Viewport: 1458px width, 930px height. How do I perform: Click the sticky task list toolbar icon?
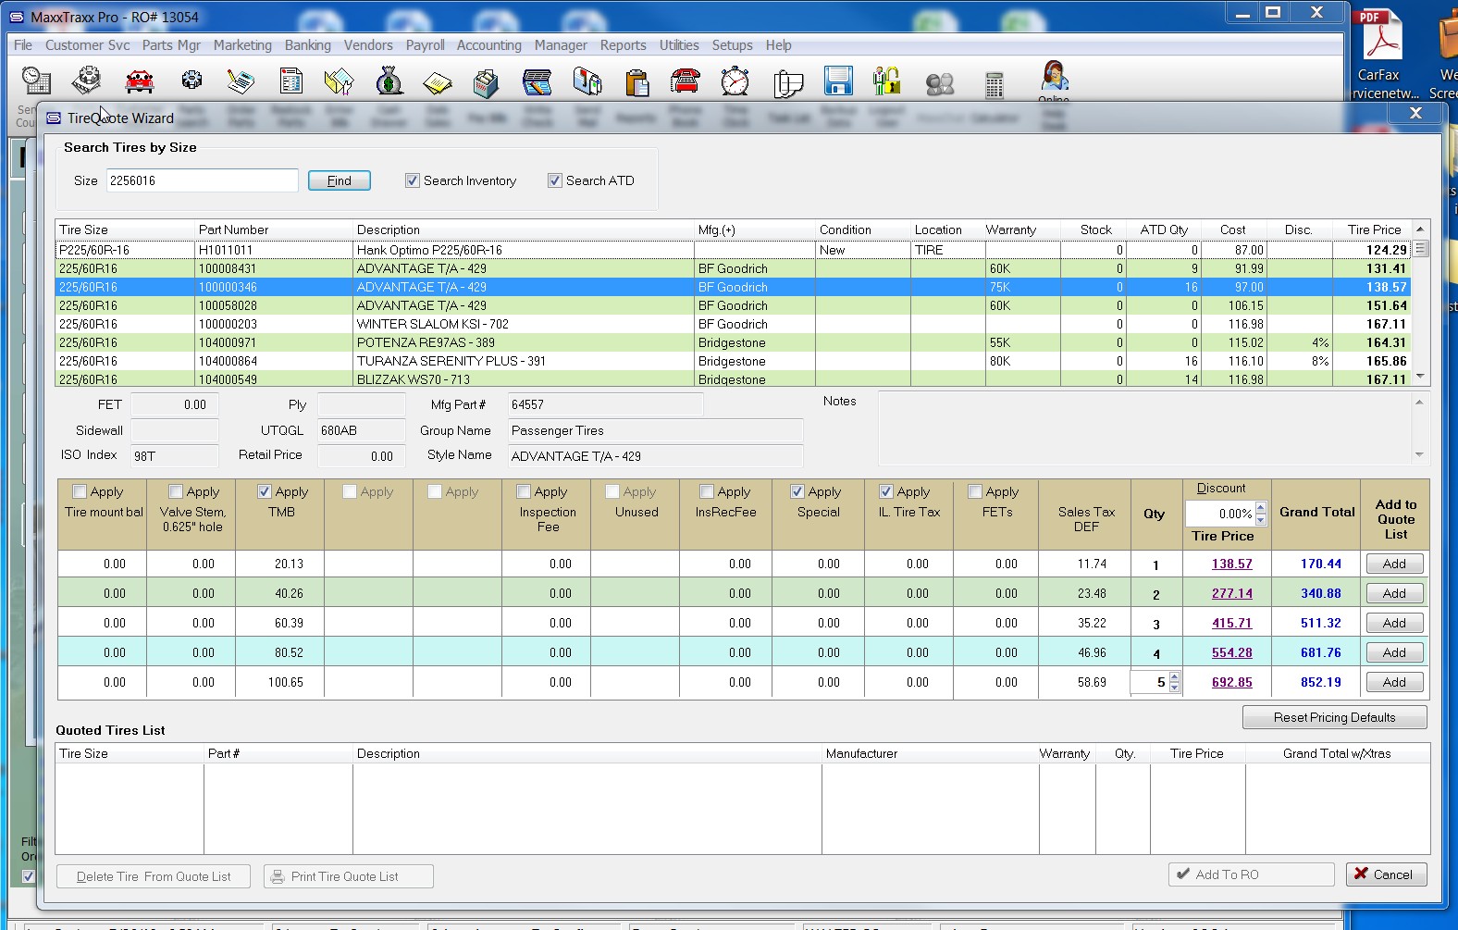(787, 83)
